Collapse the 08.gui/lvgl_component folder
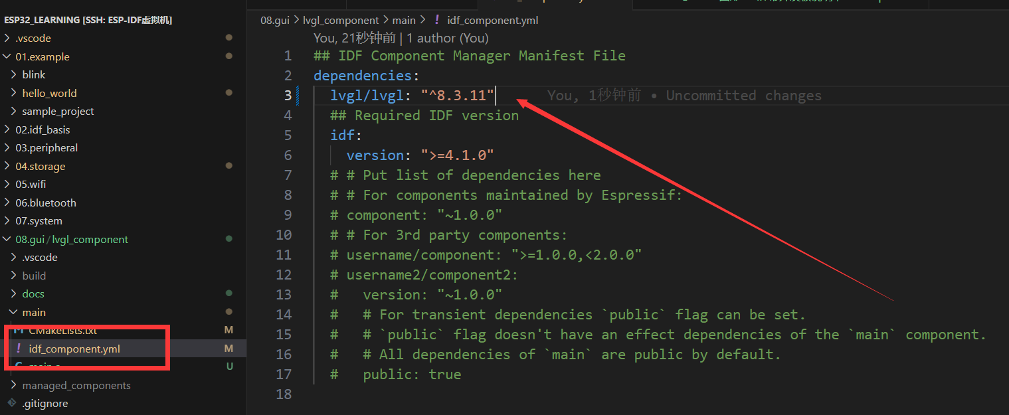 [x=7, y=239]
